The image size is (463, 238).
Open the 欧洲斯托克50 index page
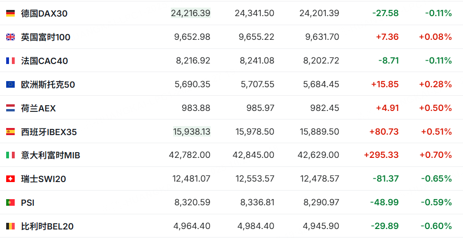point(48,84)
